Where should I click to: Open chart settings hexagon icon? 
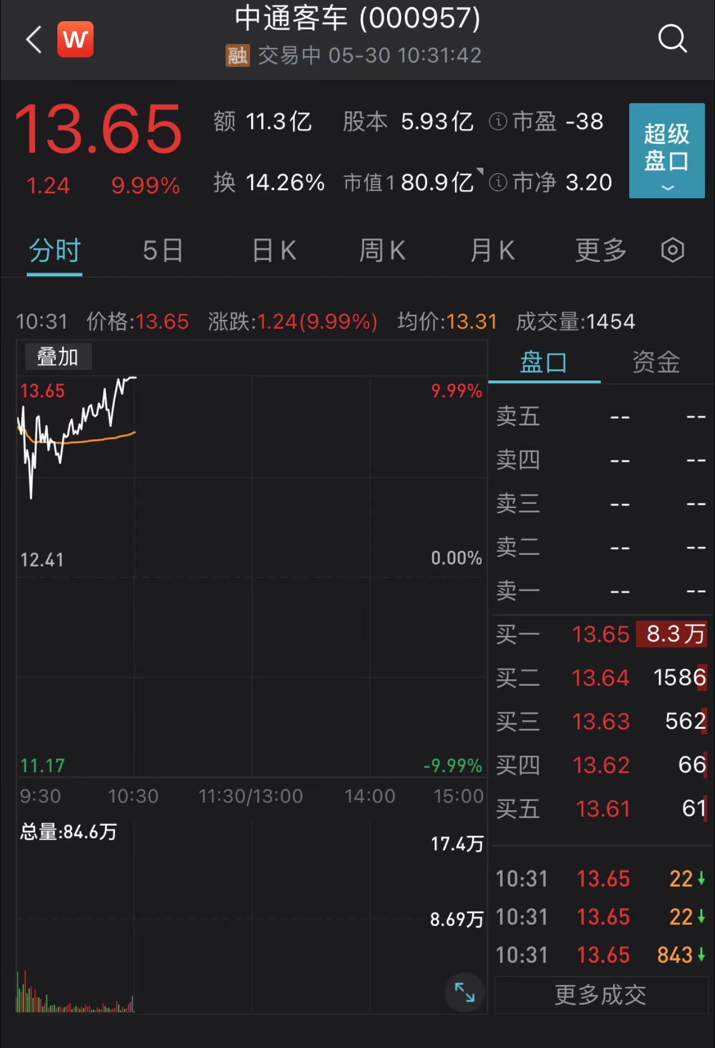click(672, 250)
